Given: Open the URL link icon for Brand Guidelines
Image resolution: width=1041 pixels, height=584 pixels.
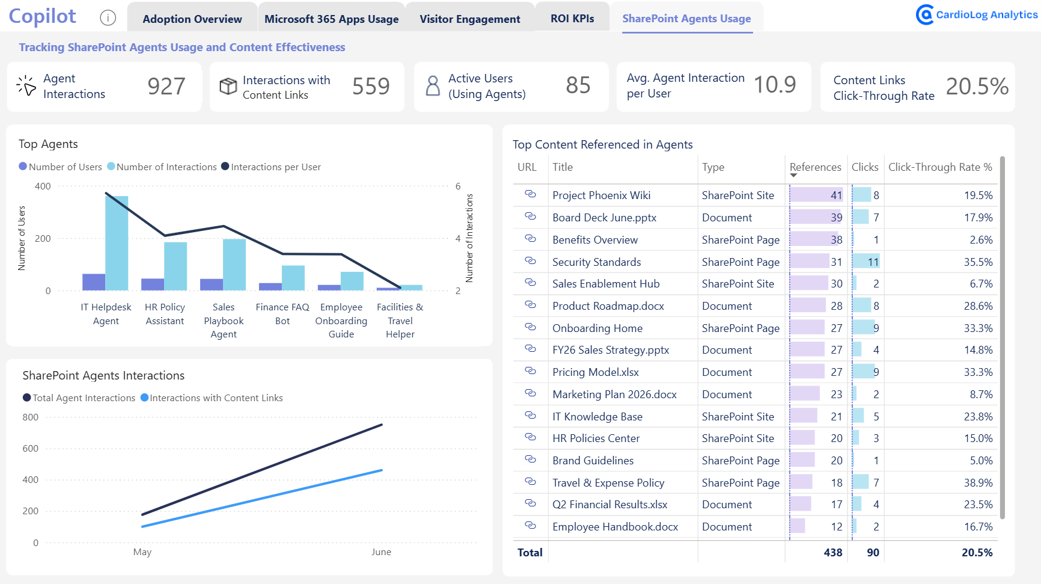Looking at the screenshot, I should coord(530,459).
